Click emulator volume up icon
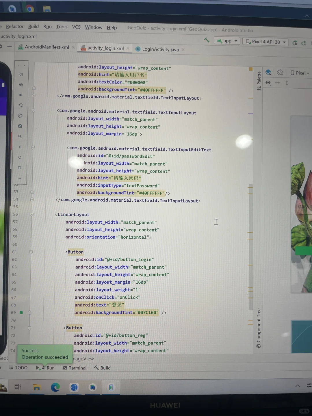Viewport: 312px width, 416px height. point(21,85)
